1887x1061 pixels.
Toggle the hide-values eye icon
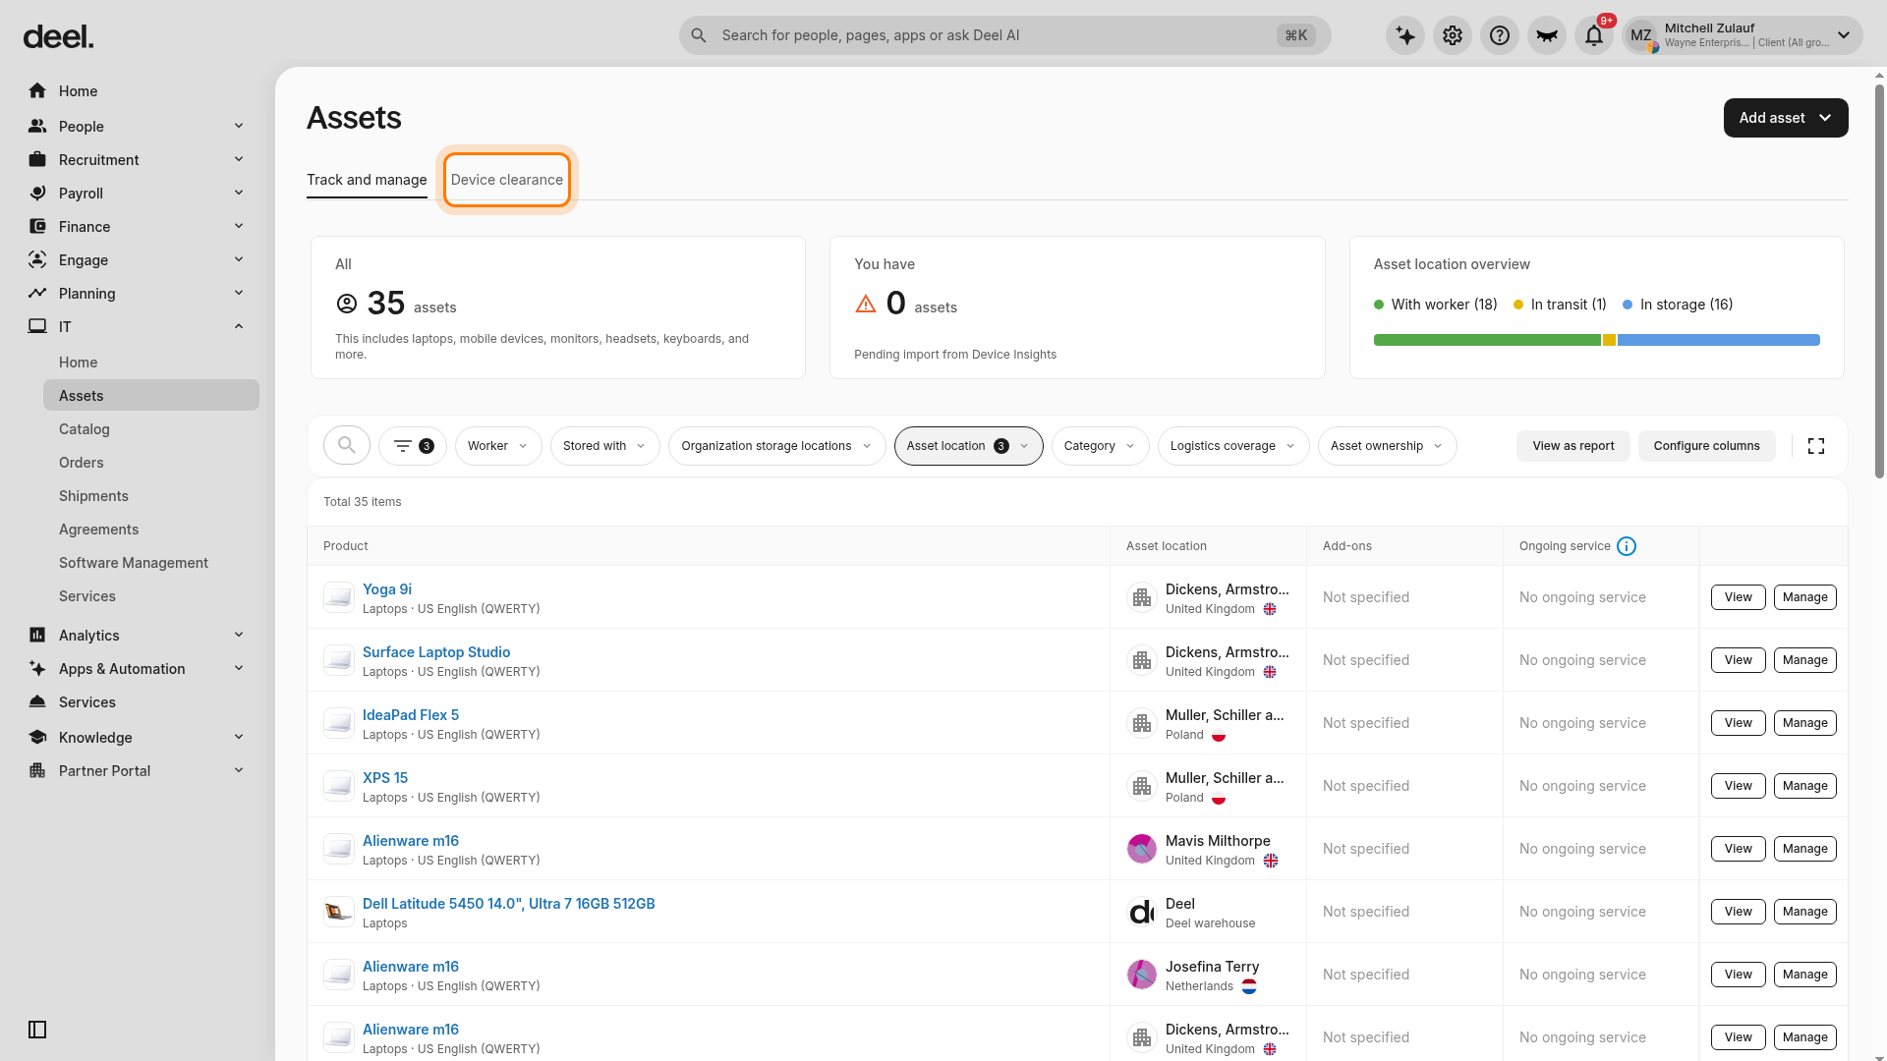(x=1547, y=35)
